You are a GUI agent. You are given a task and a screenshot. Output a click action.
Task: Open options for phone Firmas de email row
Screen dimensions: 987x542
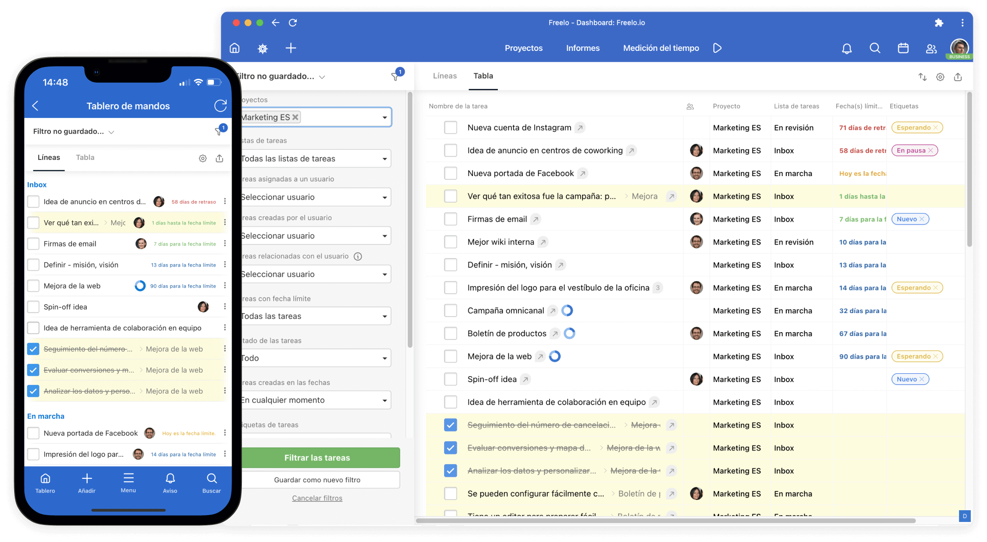[x=225, y=244]
